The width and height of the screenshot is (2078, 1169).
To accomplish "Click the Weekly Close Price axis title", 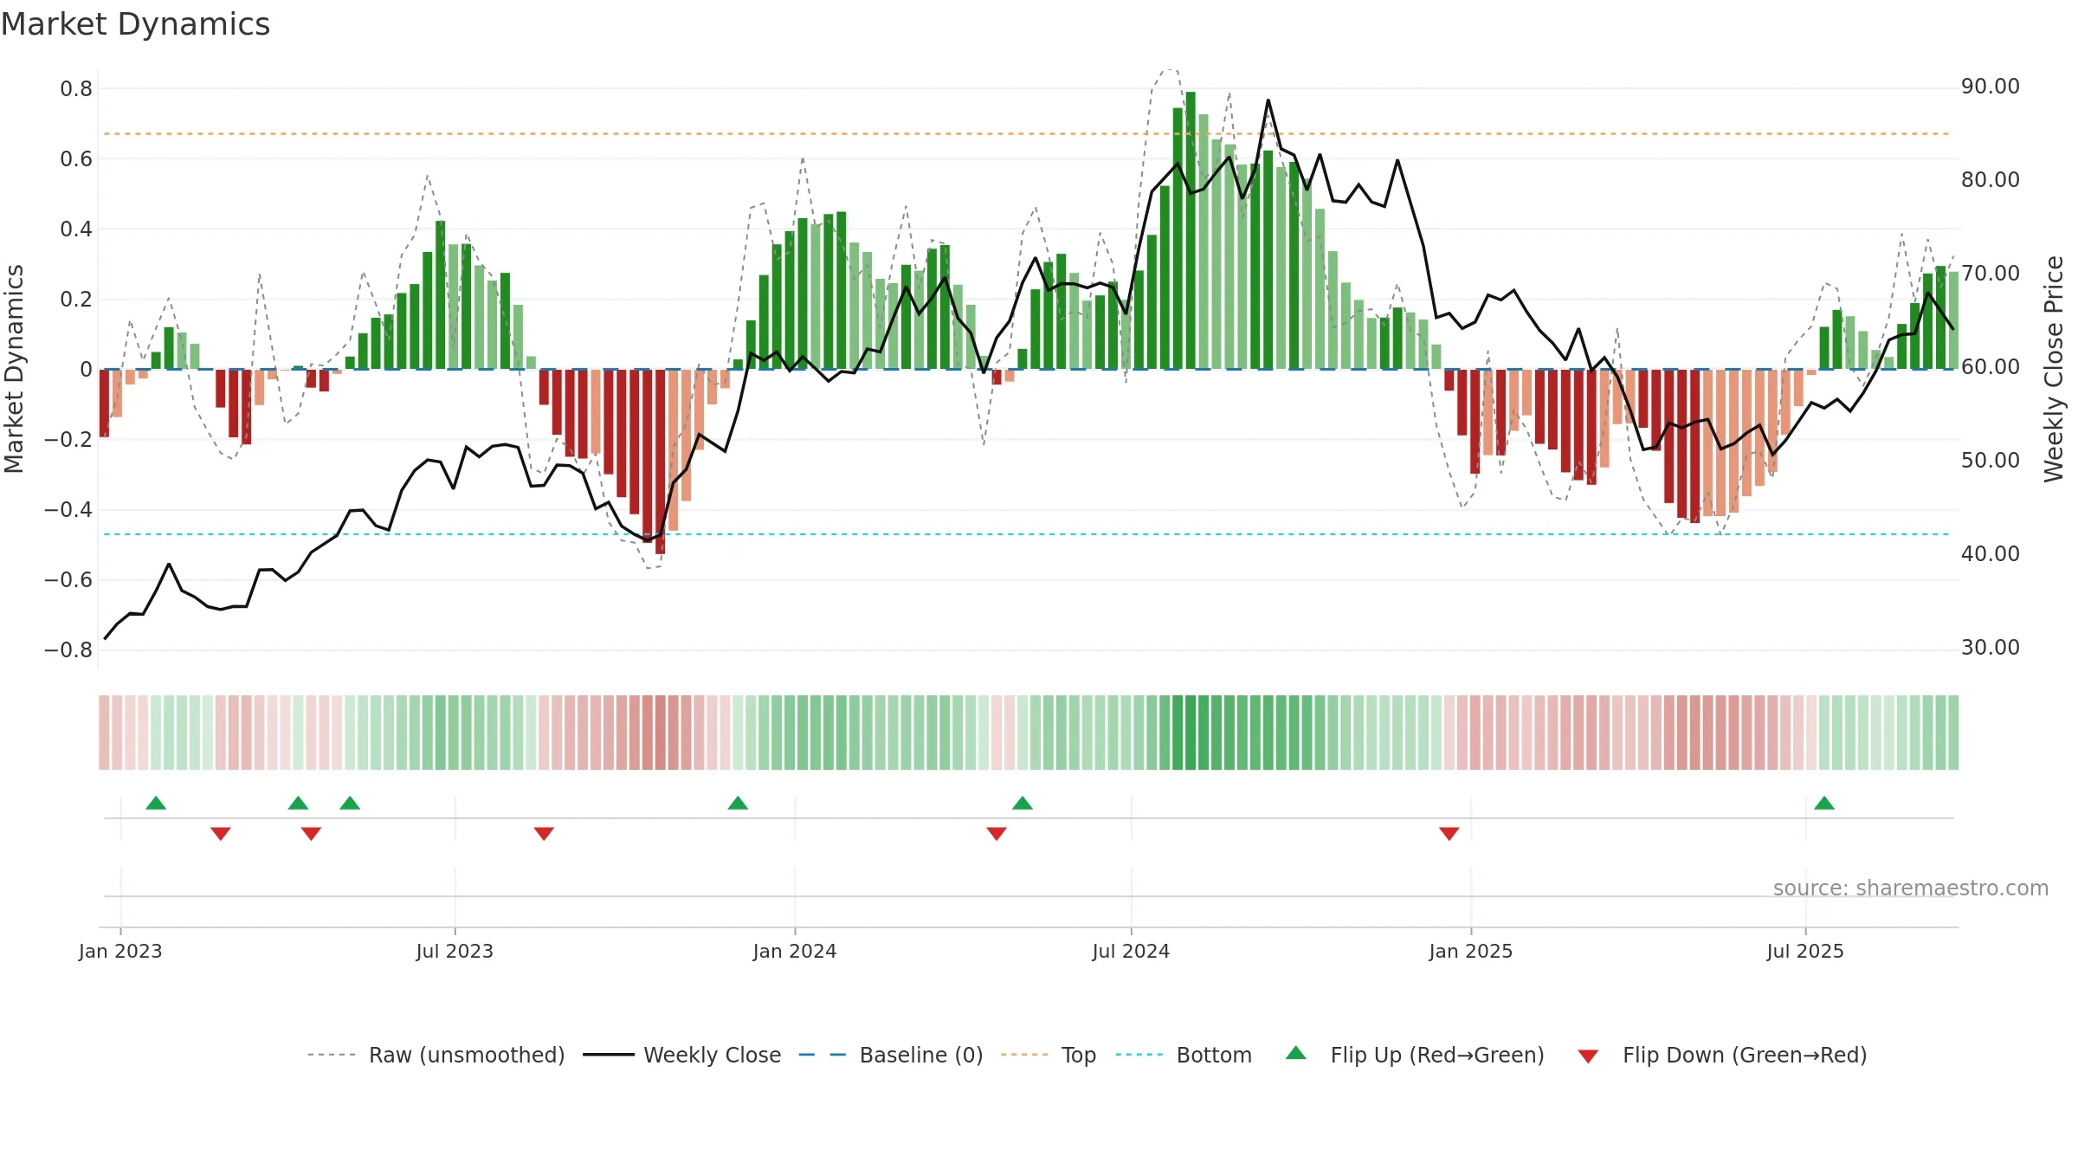I will (x=2055, y=369).
